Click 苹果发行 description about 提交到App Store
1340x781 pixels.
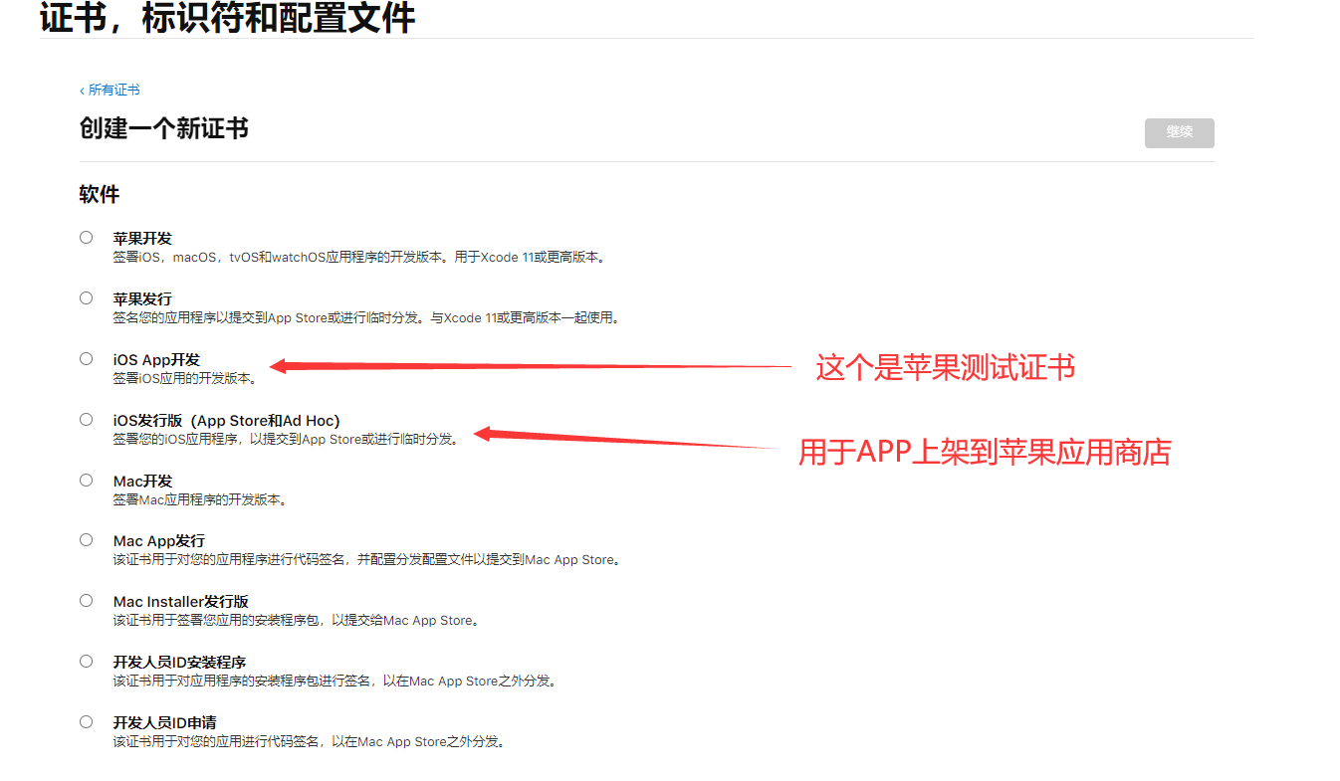(x=367, y=317)
